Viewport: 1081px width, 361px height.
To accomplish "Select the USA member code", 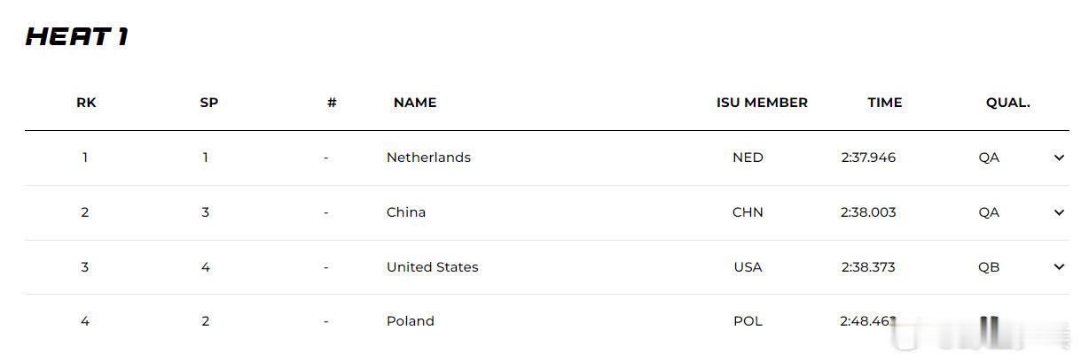I will click(748, 267).
